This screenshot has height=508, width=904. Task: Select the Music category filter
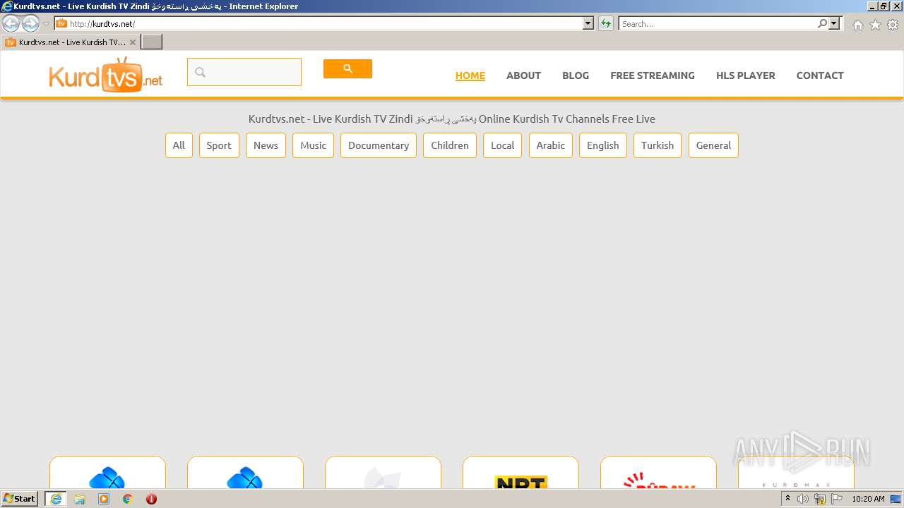point(313,145)
